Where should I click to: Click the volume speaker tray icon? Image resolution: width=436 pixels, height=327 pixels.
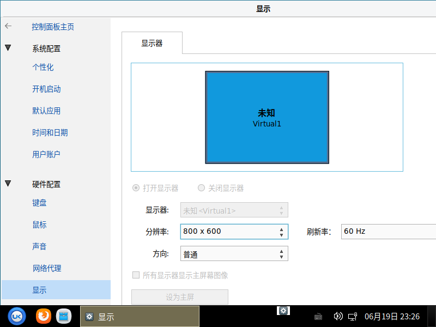[338, 316]
